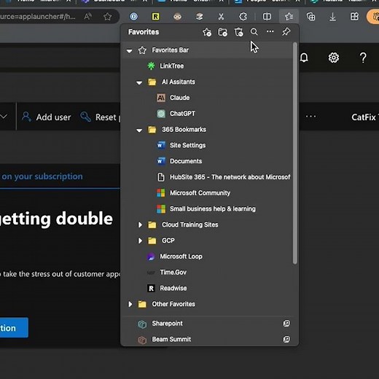Open the Beam Summit workspace entry
Image resolution: width=379 pixels, height=379 pixels.
point(208,339)
